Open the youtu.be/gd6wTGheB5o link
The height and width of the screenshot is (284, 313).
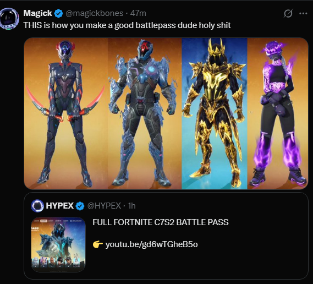point(151,244)
